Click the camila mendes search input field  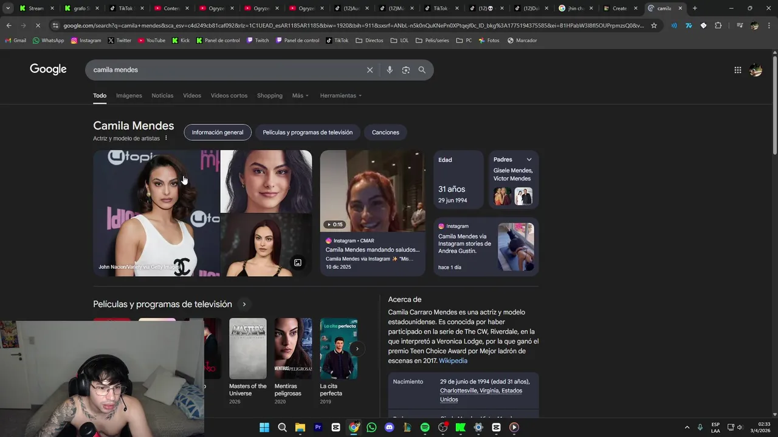[x=225, y=70]
